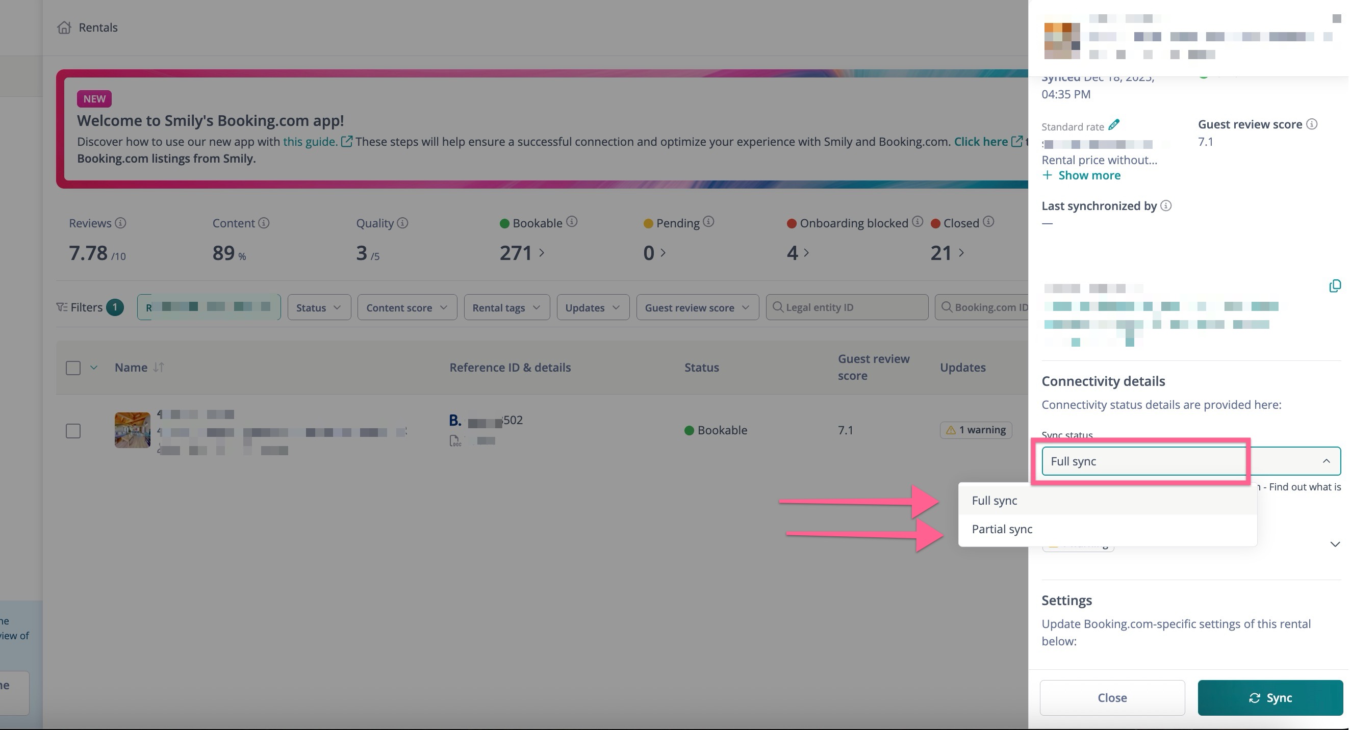Click the Legal entity ID search field
This screenshot has width=1350, height=730.
coord(847,307)
